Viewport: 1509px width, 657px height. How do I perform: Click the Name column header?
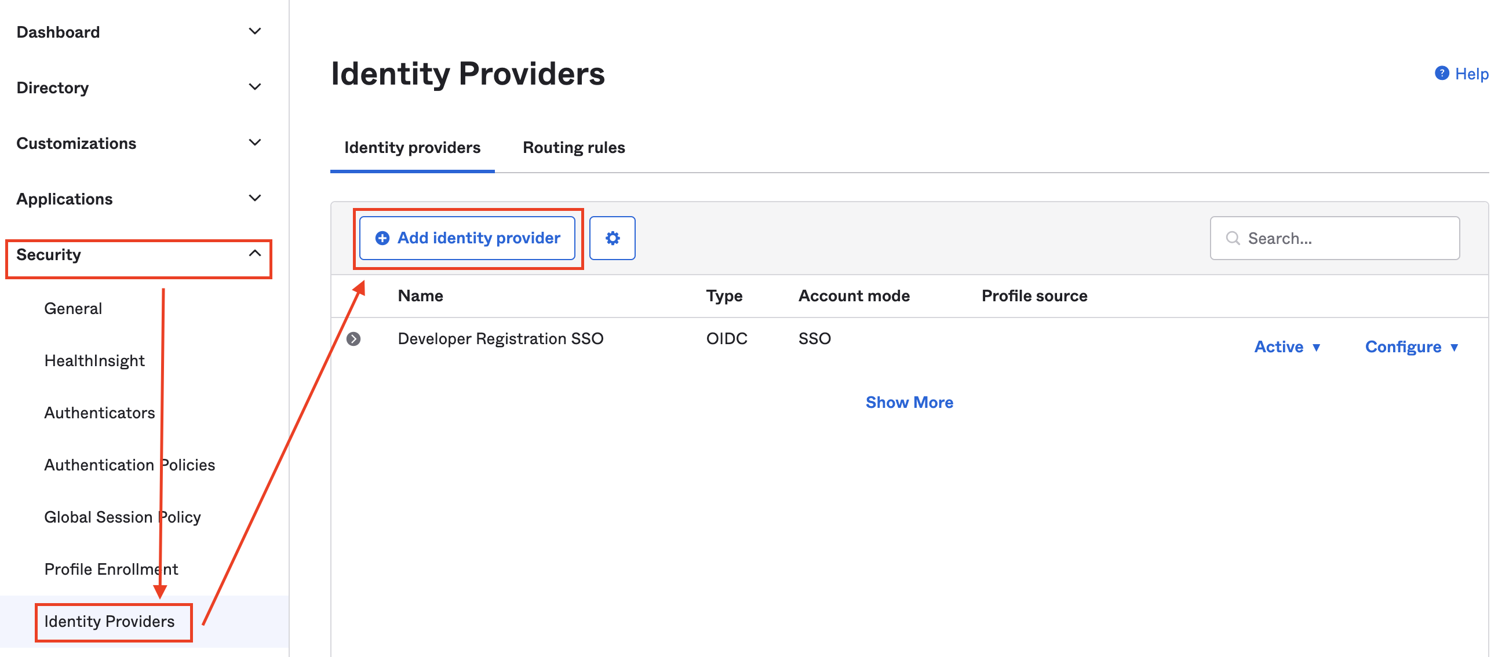tap(420, 295)
